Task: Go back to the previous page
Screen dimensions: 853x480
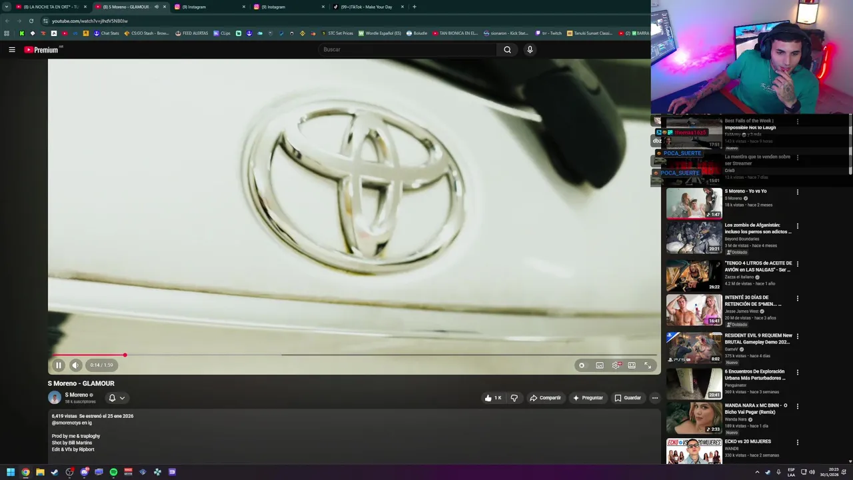Action: 7,21
